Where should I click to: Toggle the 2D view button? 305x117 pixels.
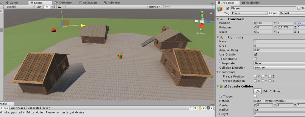(x=39, y=7)
